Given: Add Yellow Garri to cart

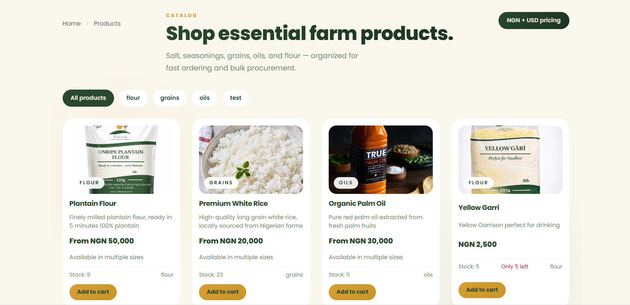Looking at the screenshot, I should pos(482,290).
